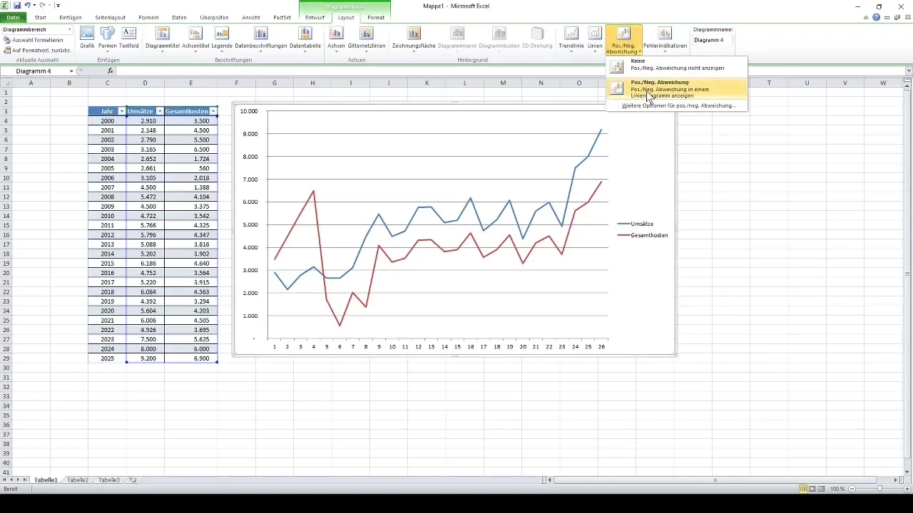Viewport: 913px width, 513px height.
Task: Click the fx insert function icon
Action: click(x=111, y=71)
